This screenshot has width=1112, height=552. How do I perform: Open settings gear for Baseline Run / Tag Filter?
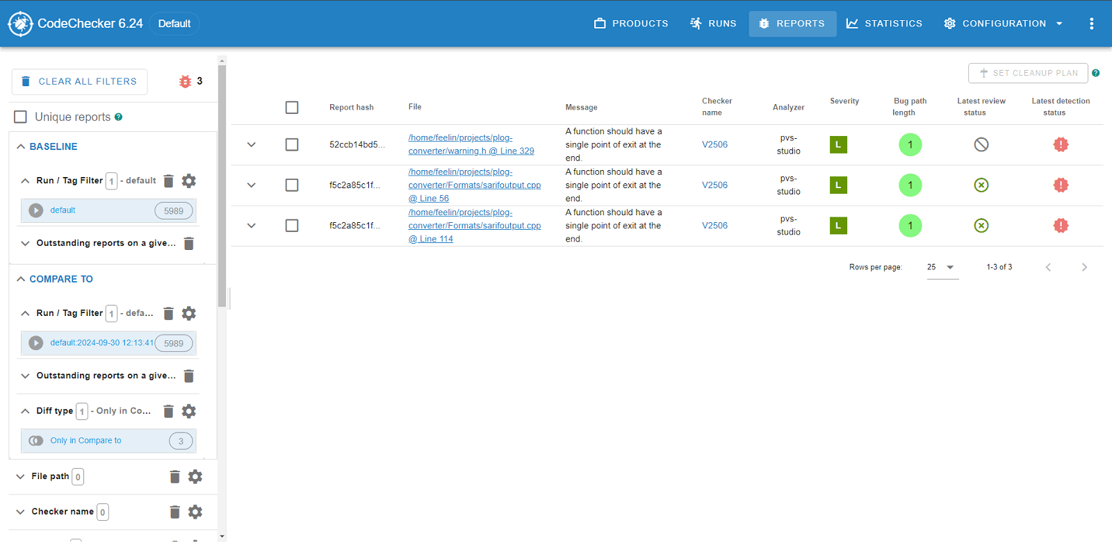click(189, 181)
